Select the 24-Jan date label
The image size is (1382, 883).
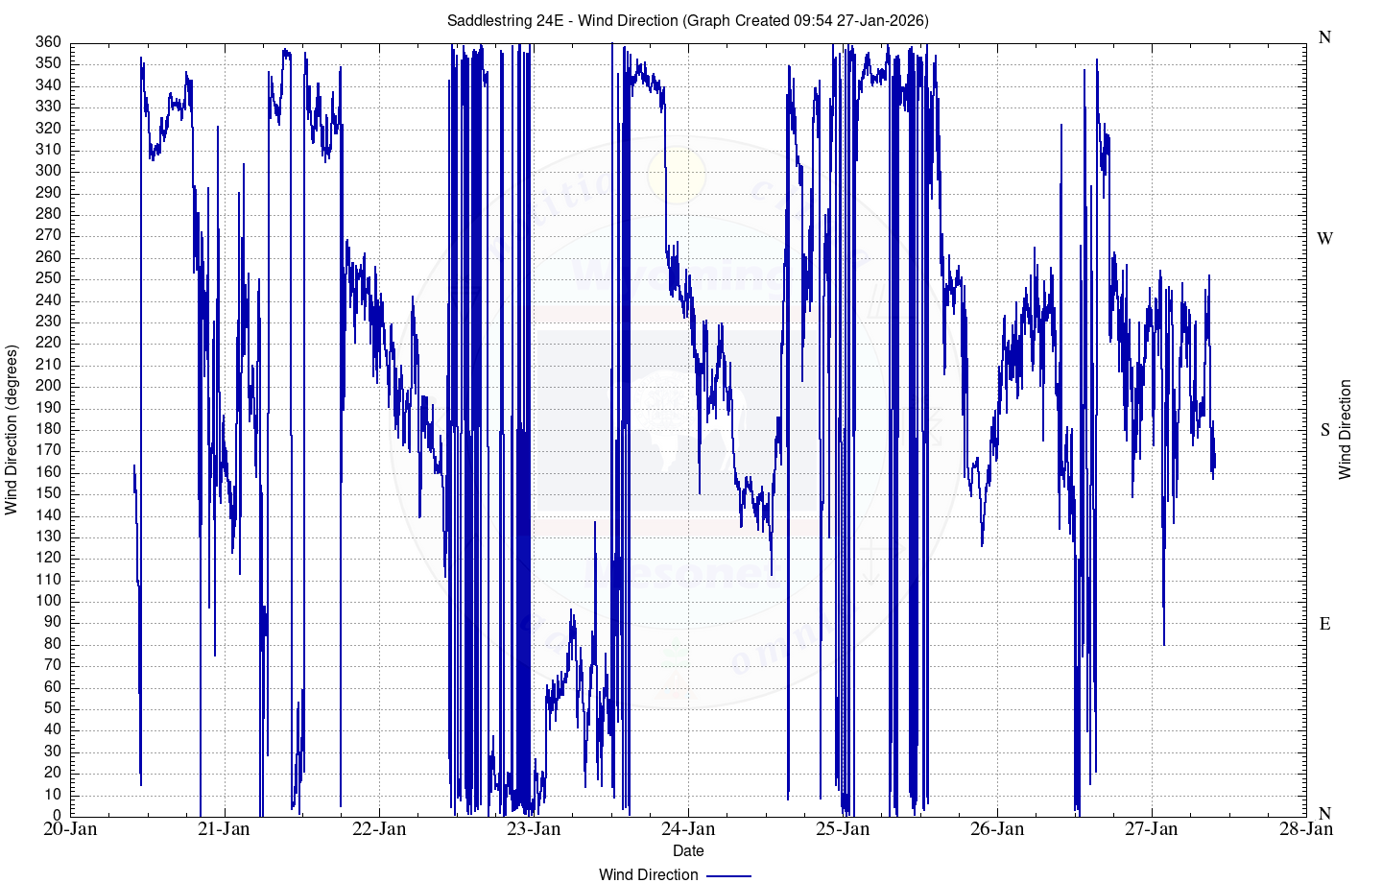688,829
